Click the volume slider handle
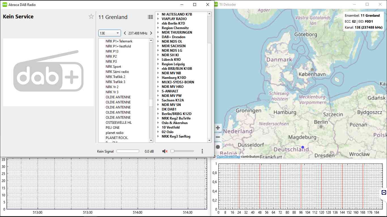Screen dimensions: 387x217 (x=172, y=151)
